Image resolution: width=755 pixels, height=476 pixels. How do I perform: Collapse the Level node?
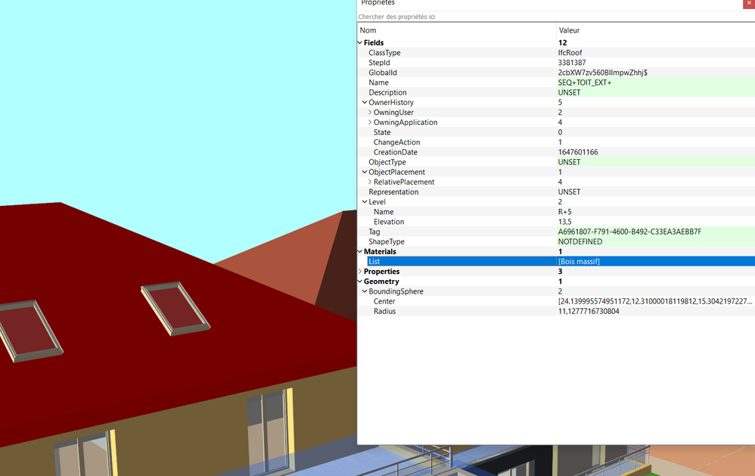[365, 202]
